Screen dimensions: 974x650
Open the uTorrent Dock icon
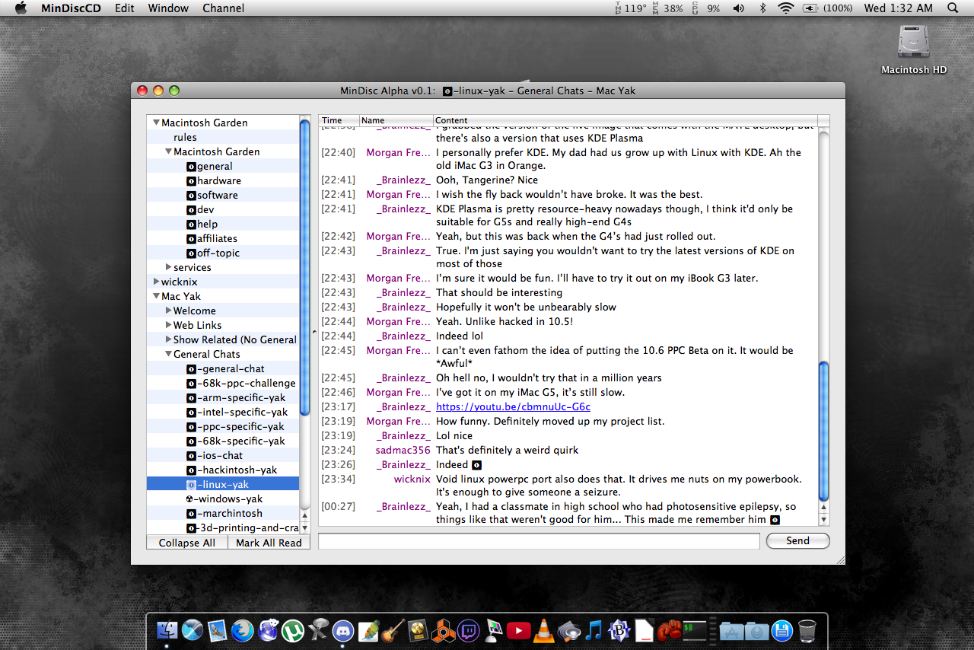click(x=293, y=630)
